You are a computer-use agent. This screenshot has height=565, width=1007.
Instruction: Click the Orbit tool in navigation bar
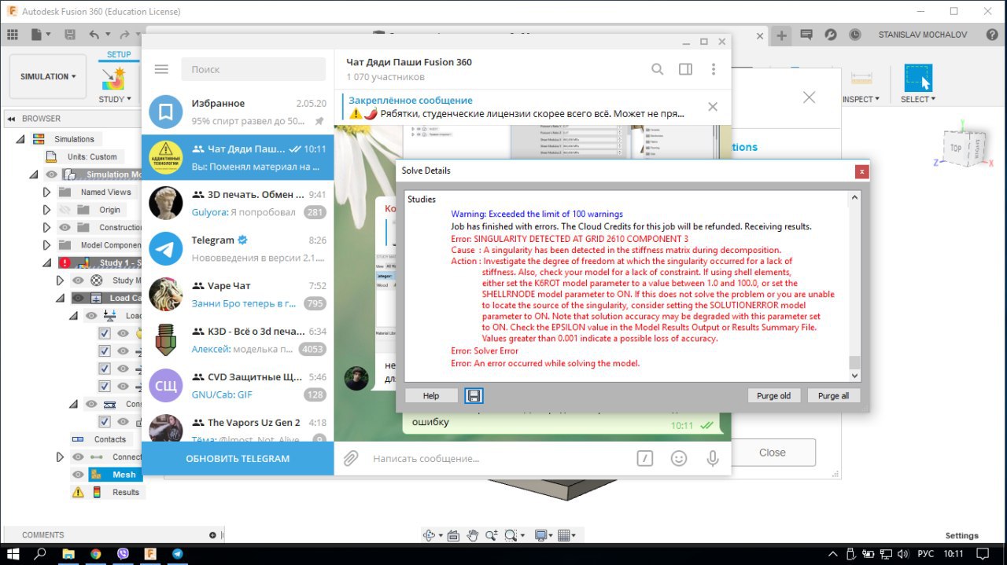430,535
